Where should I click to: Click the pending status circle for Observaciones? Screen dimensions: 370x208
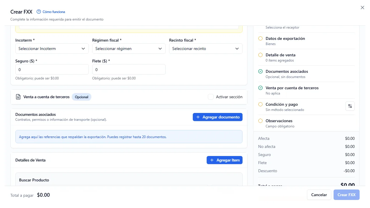[260, 121]
